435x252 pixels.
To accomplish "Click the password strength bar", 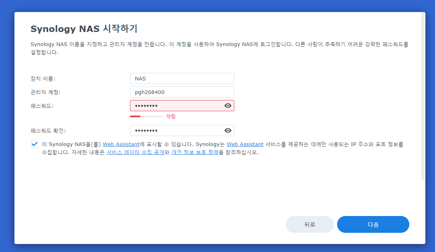I will coord(146,116).
